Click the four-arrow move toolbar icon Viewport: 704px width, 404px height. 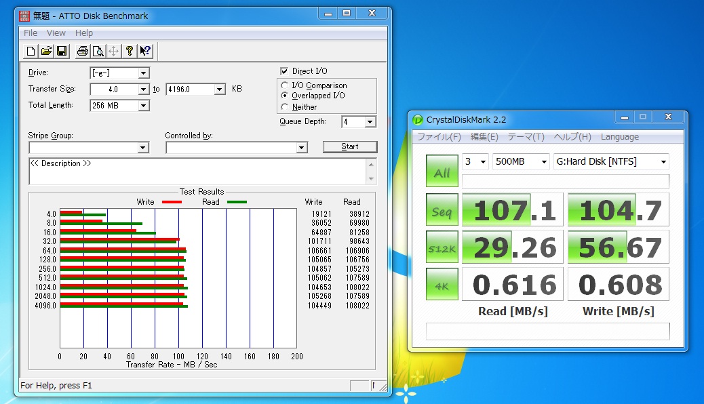(113, 51)
